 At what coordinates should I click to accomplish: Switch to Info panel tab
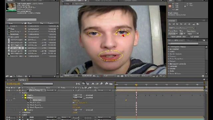[171, 1]
